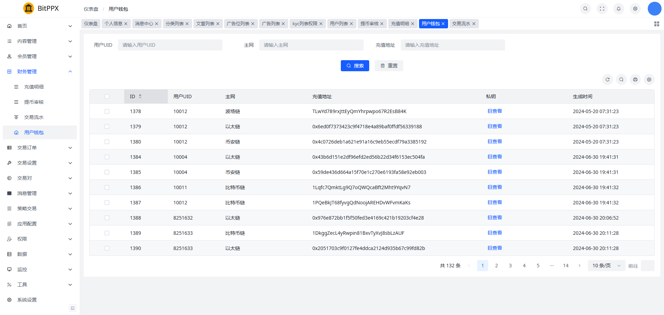Collapse the 财务管理 sidebar section
Screen dimensions: 664x315
click(40, 72)
